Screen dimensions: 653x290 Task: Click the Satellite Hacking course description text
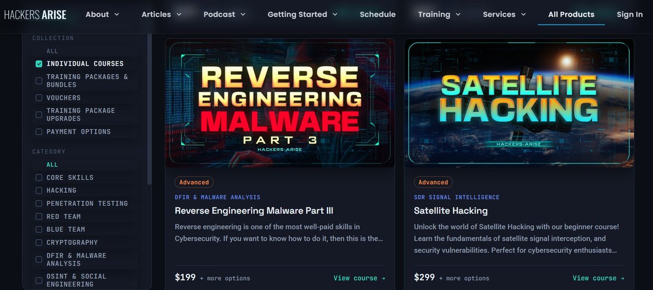516,238
